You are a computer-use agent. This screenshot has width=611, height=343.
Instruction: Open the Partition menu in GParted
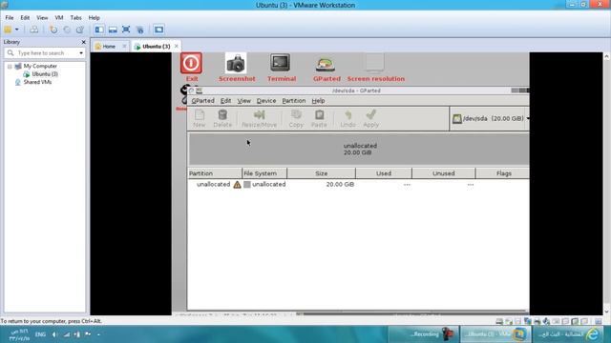[294, 101]
